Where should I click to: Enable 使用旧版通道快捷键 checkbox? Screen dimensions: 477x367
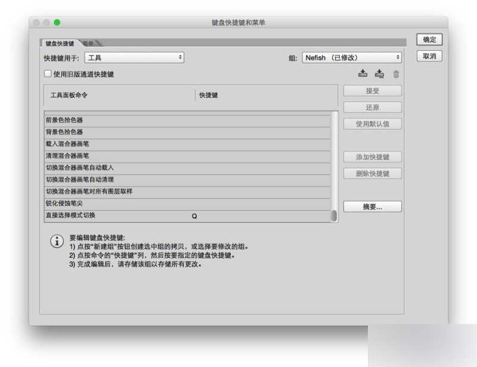click(47, 73)
